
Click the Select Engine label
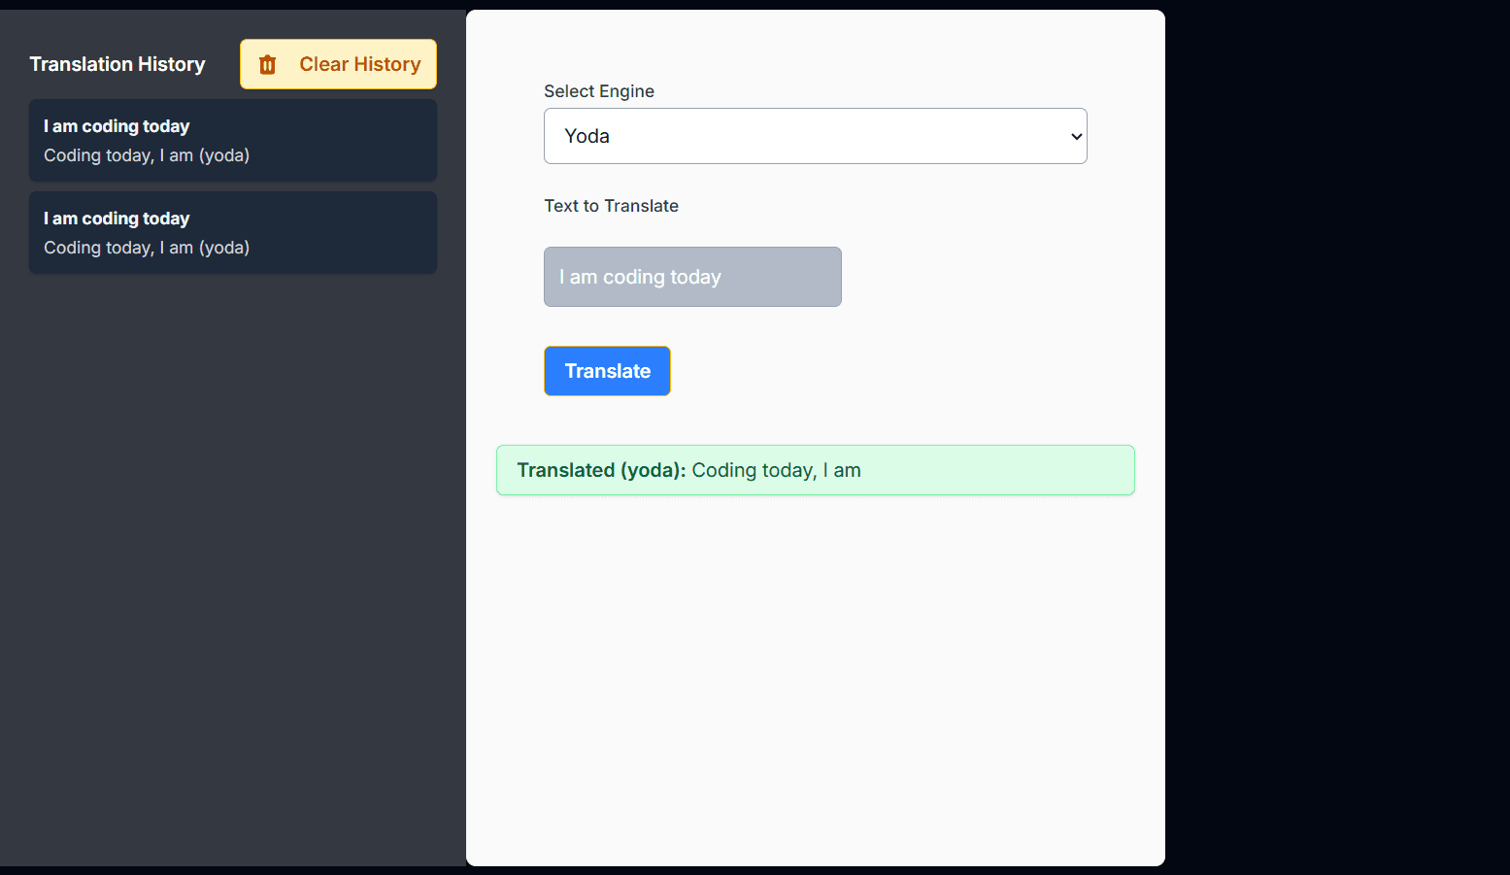point(599,90)
